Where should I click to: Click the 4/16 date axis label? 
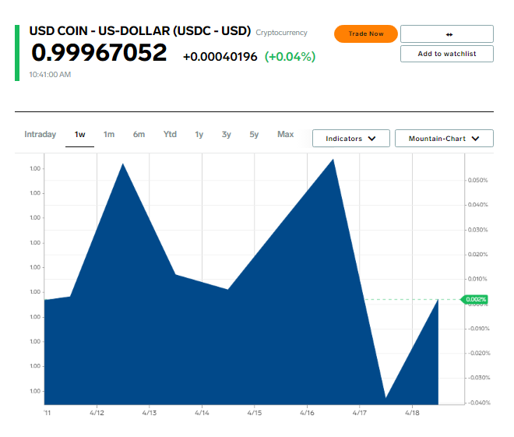tap(307, 413)
